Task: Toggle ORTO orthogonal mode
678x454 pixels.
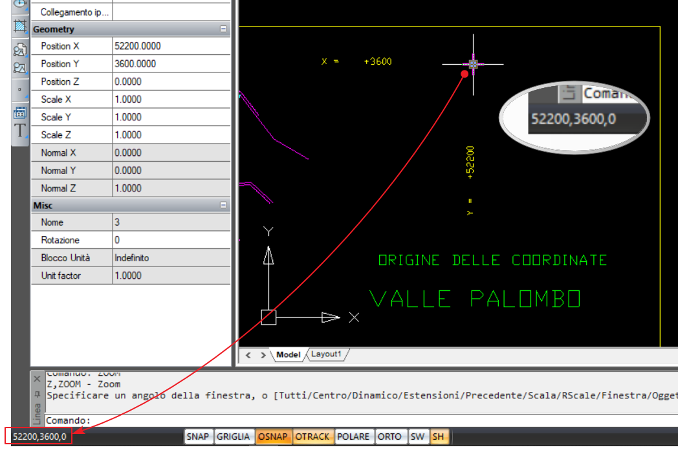Action: 389,437
